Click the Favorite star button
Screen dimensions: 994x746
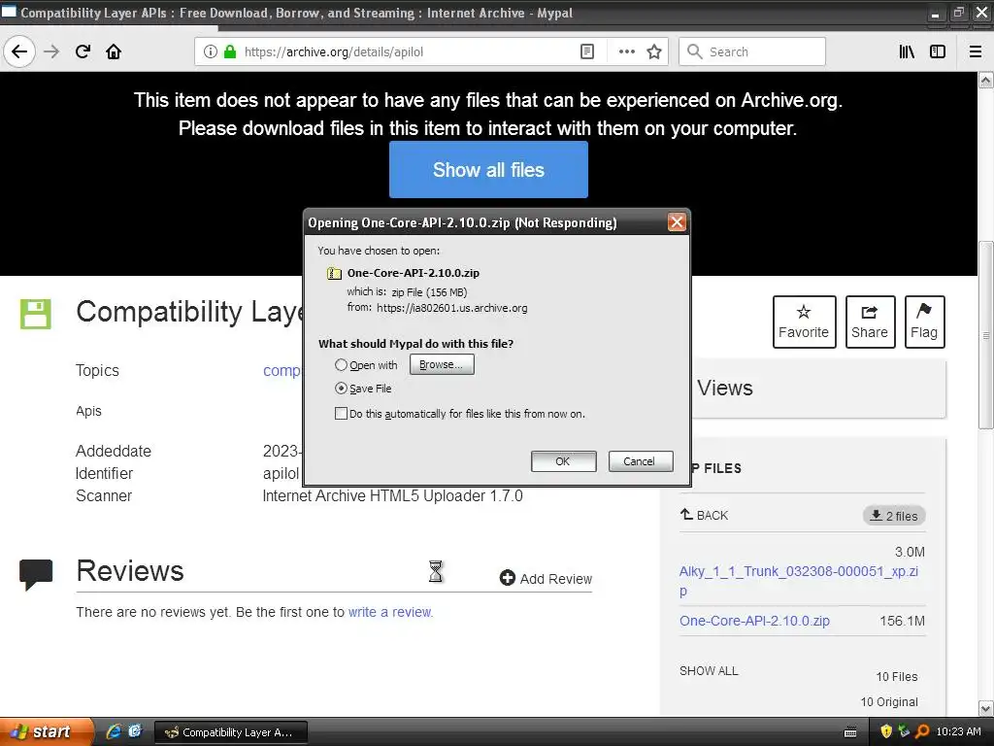tap(804, 322)
